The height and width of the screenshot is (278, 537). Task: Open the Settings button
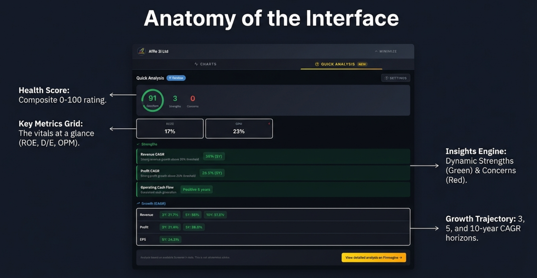396,78
